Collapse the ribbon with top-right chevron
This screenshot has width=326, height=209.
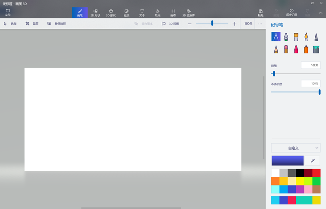(320, 12)
